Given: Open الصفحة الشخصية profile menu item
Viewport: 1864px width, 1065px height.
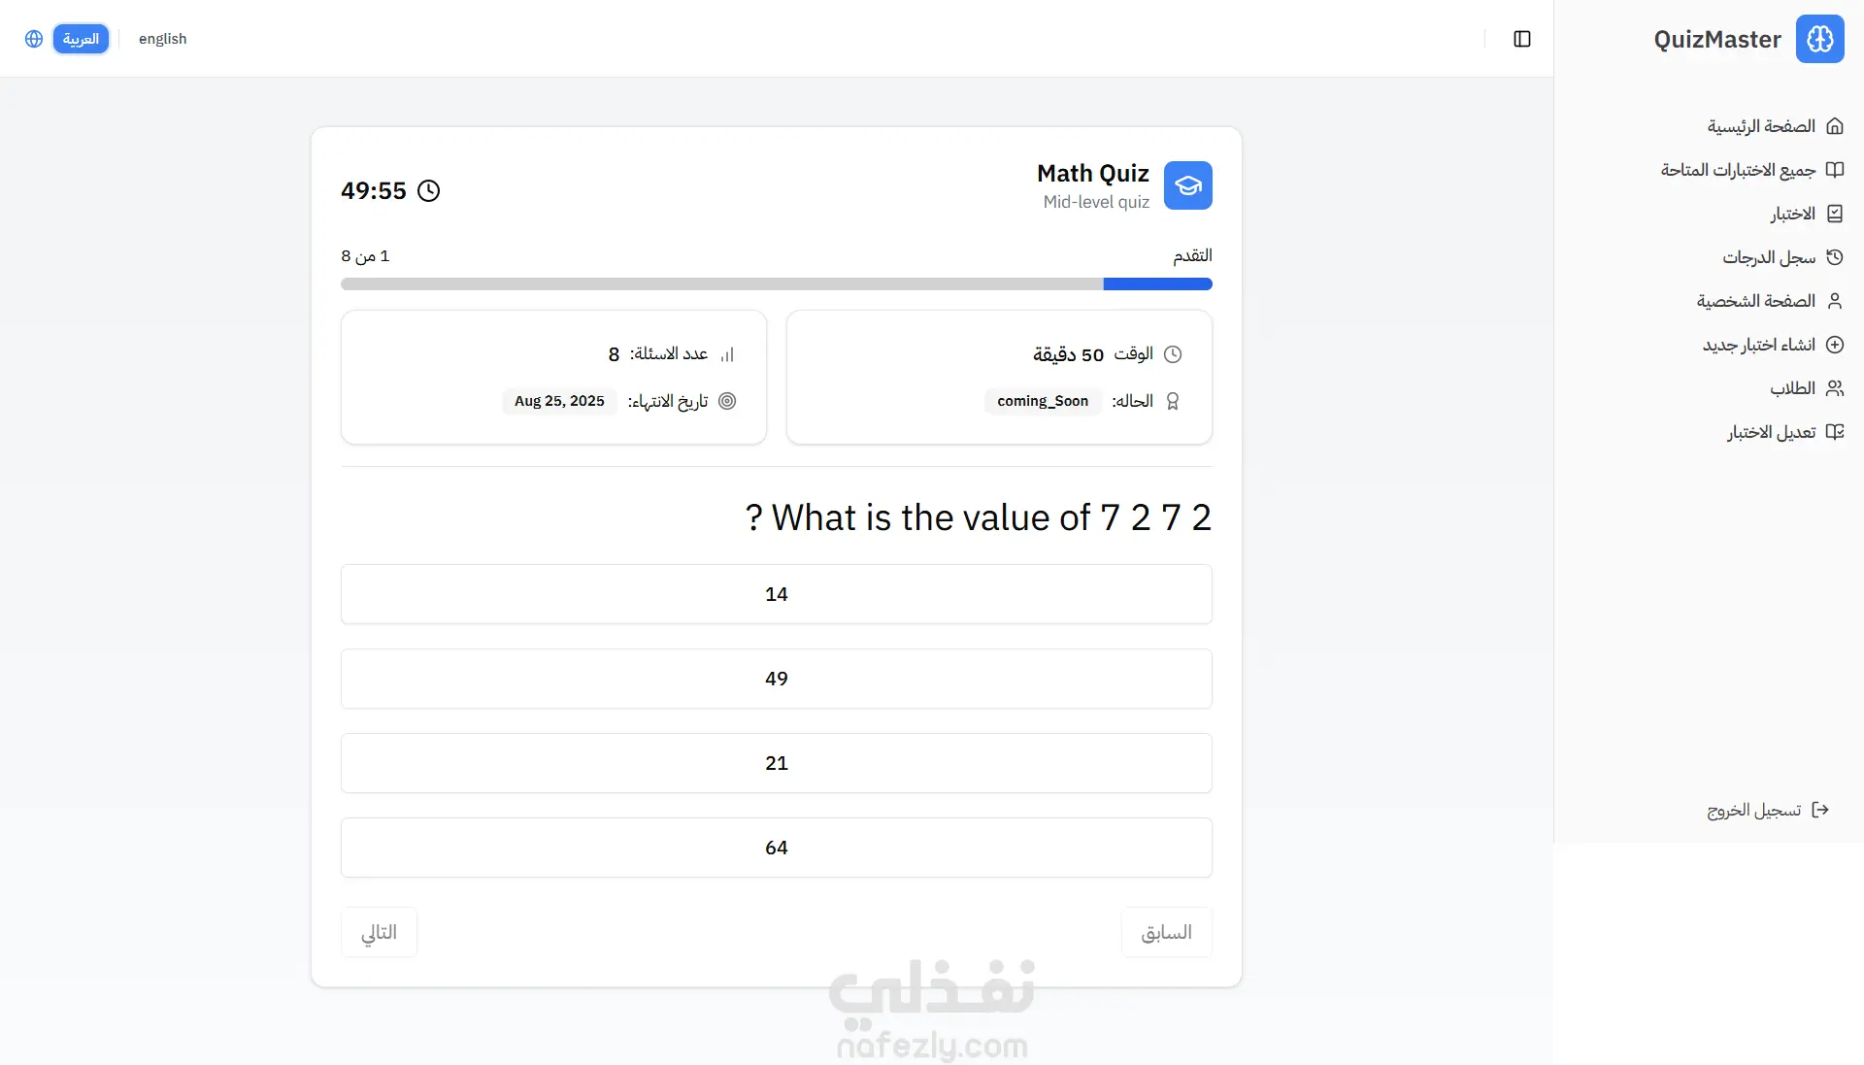Looking at the screenshot, I should 1755,301.
